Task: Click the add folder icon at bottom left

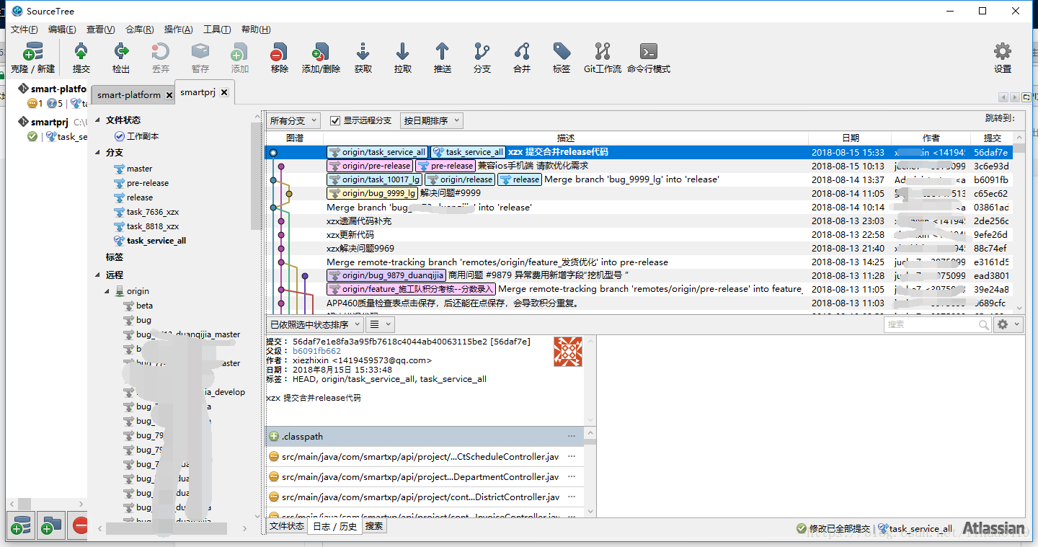Action: (50, 527)
